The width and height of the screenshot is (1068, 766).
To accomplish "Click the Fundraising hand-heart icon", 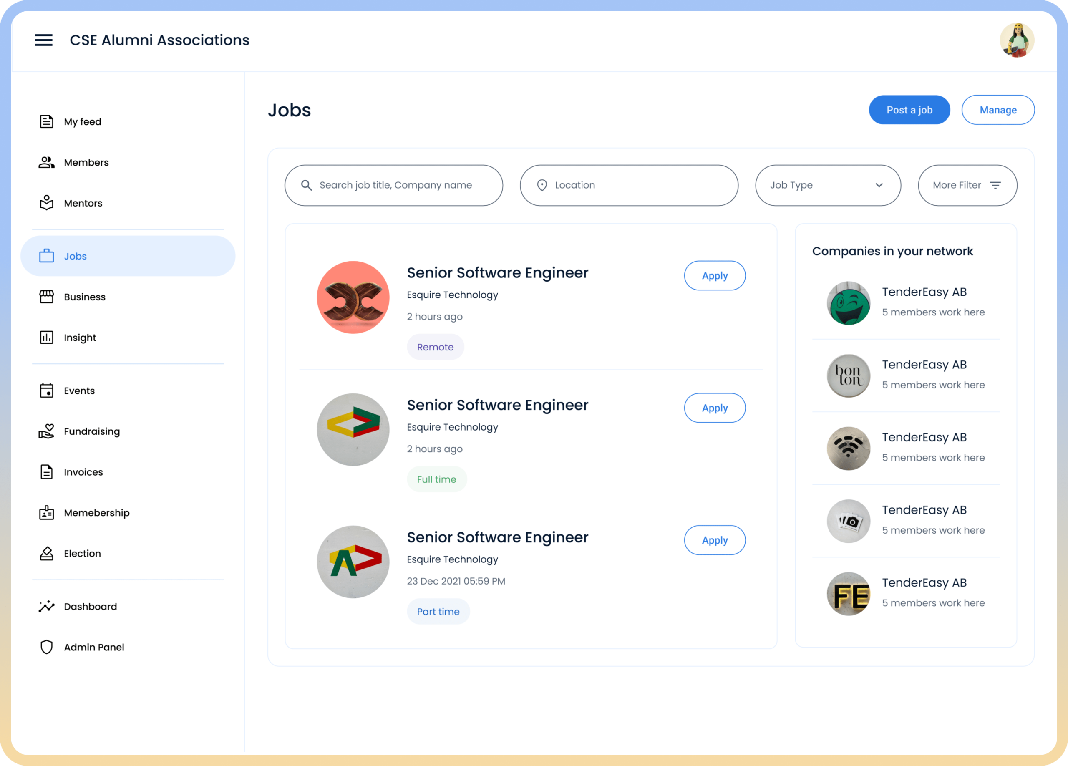I will click(46, 431).
